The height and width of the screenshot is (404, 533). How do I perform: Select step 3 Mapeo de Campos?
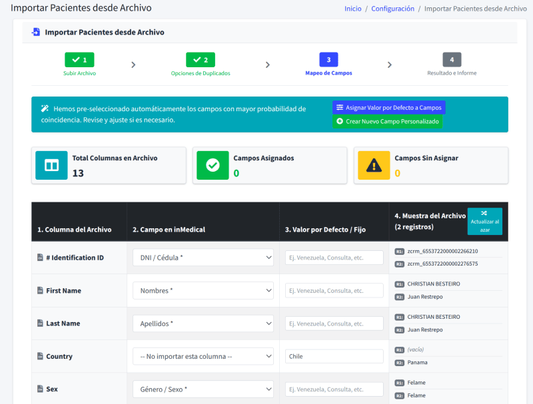point(328,60)
